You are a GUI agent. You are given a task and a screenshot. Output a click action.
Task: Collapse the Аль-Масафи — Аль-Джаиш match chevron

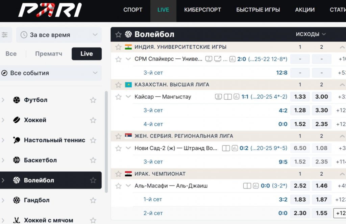tap(128, 186)
